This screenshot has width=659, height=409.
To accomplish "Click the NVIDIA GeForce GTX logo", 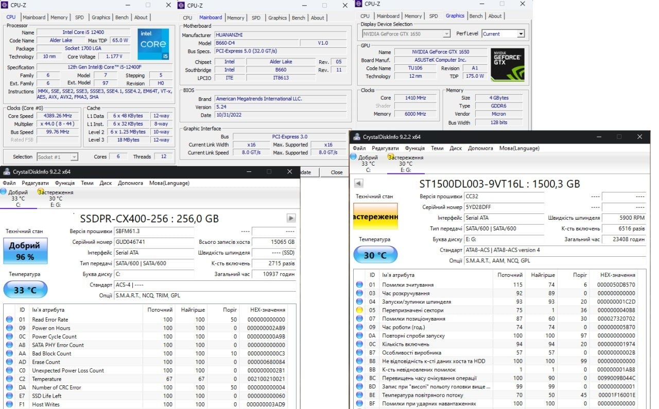I will tap(507, 65).
